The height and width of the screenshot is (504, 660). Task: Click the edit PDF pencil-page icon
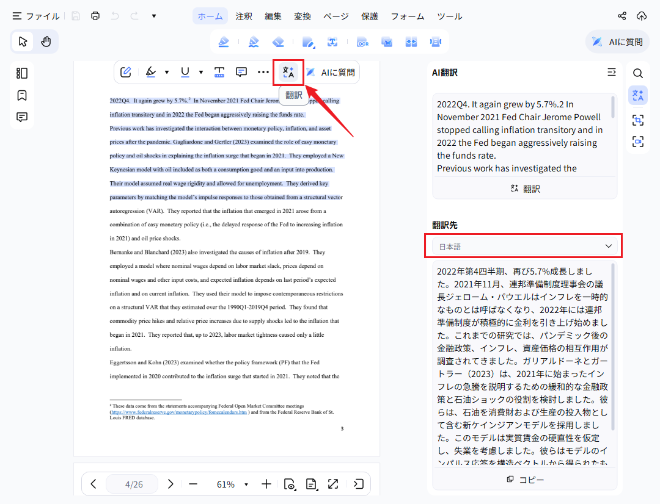click(308, 42)
